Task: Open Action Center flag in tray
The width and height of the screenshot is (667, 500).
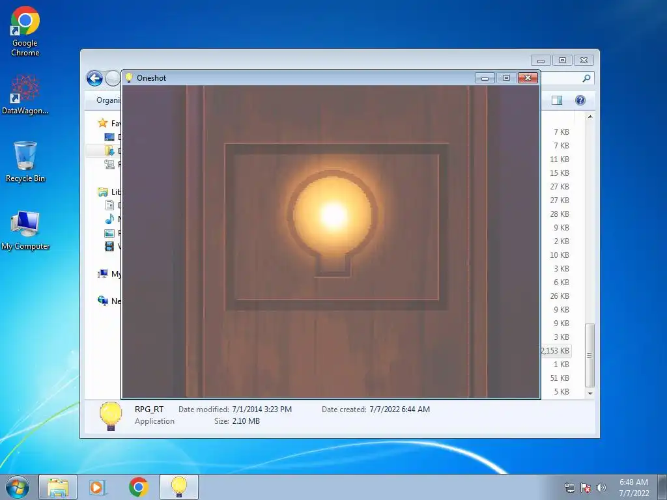Action: (x=586, y=488)
